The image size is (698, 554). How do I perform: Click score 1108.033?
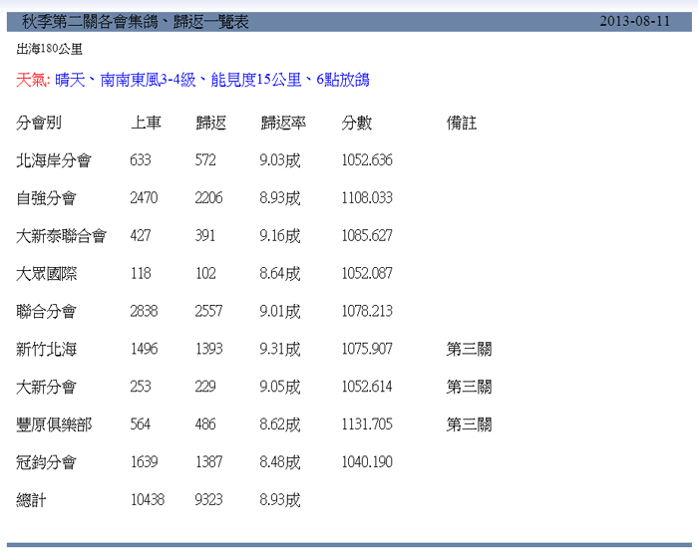[x=367, y=198]
